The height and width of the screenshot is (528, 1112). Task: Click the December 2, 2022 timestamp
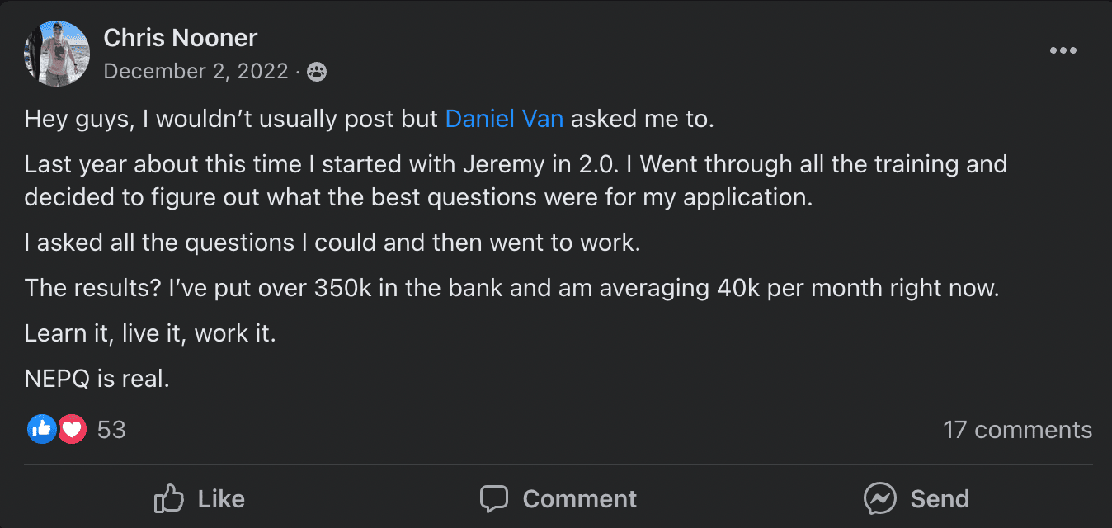pyautogui.click(x=196, y=72)
